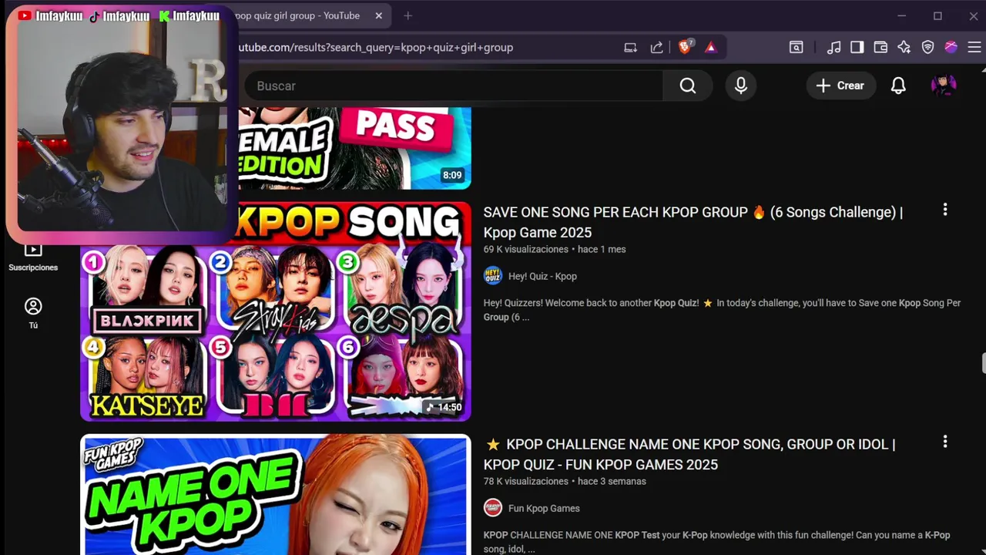
Task: Open SAVE ONE SONG PER EACH KPOP GROUP title
Action: click(x=693, y=222)
